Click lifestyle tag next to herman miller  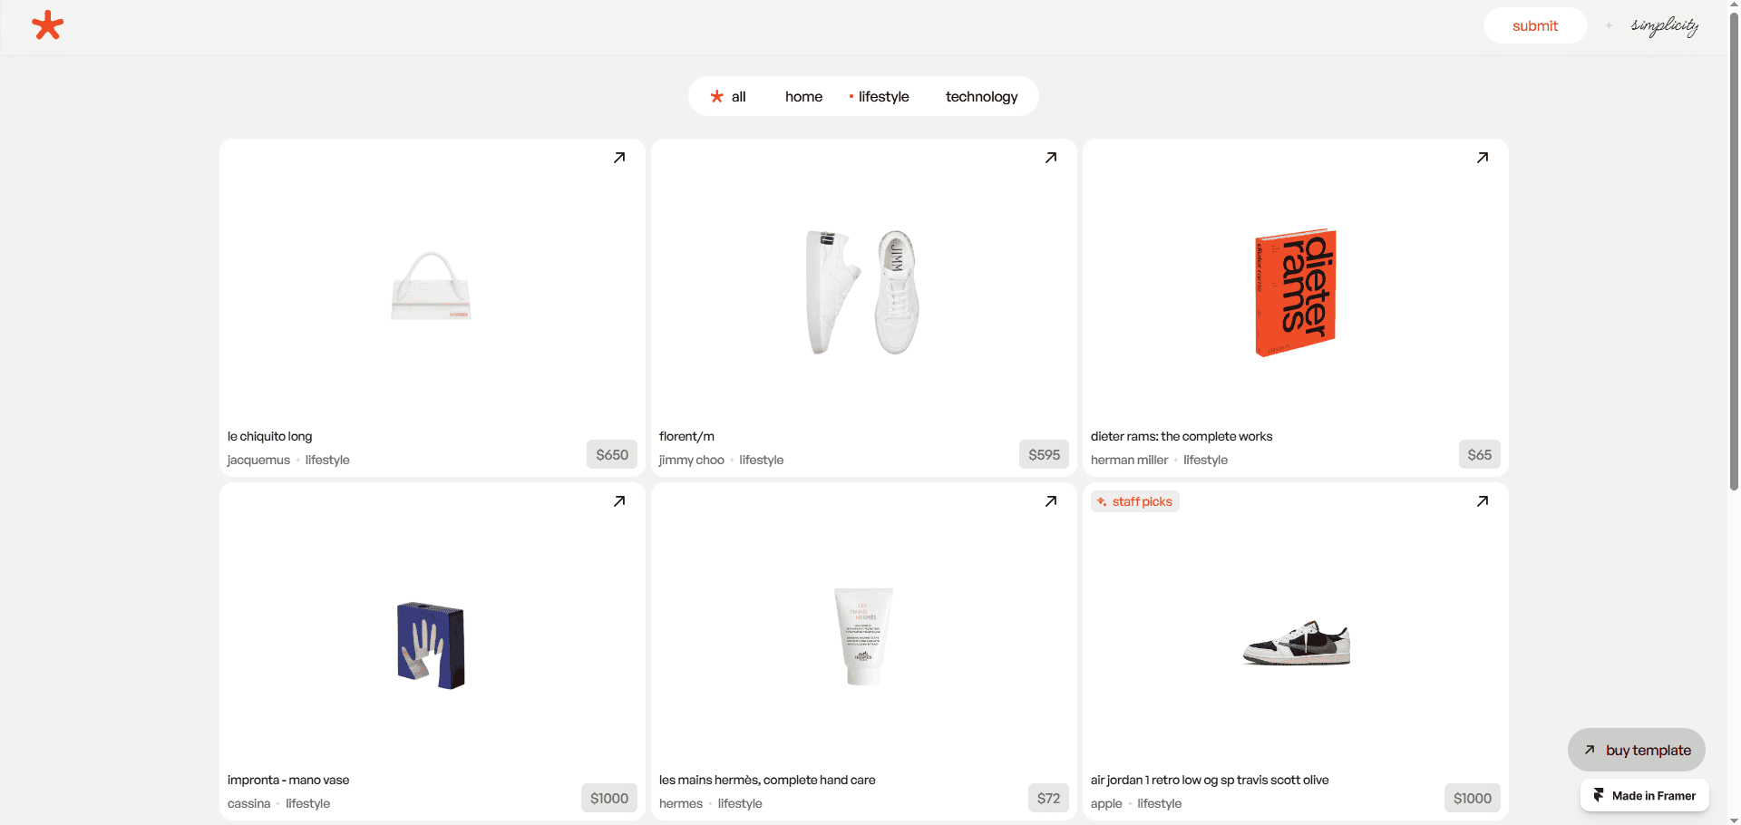(x=1206, y=460)
